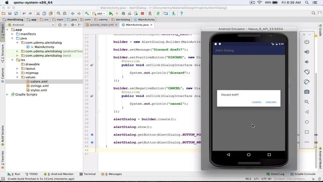Expand Gradle Scripts node
The width and height of the screenshot is (323, 182).
pyautogui.click(x=8, y=95)
